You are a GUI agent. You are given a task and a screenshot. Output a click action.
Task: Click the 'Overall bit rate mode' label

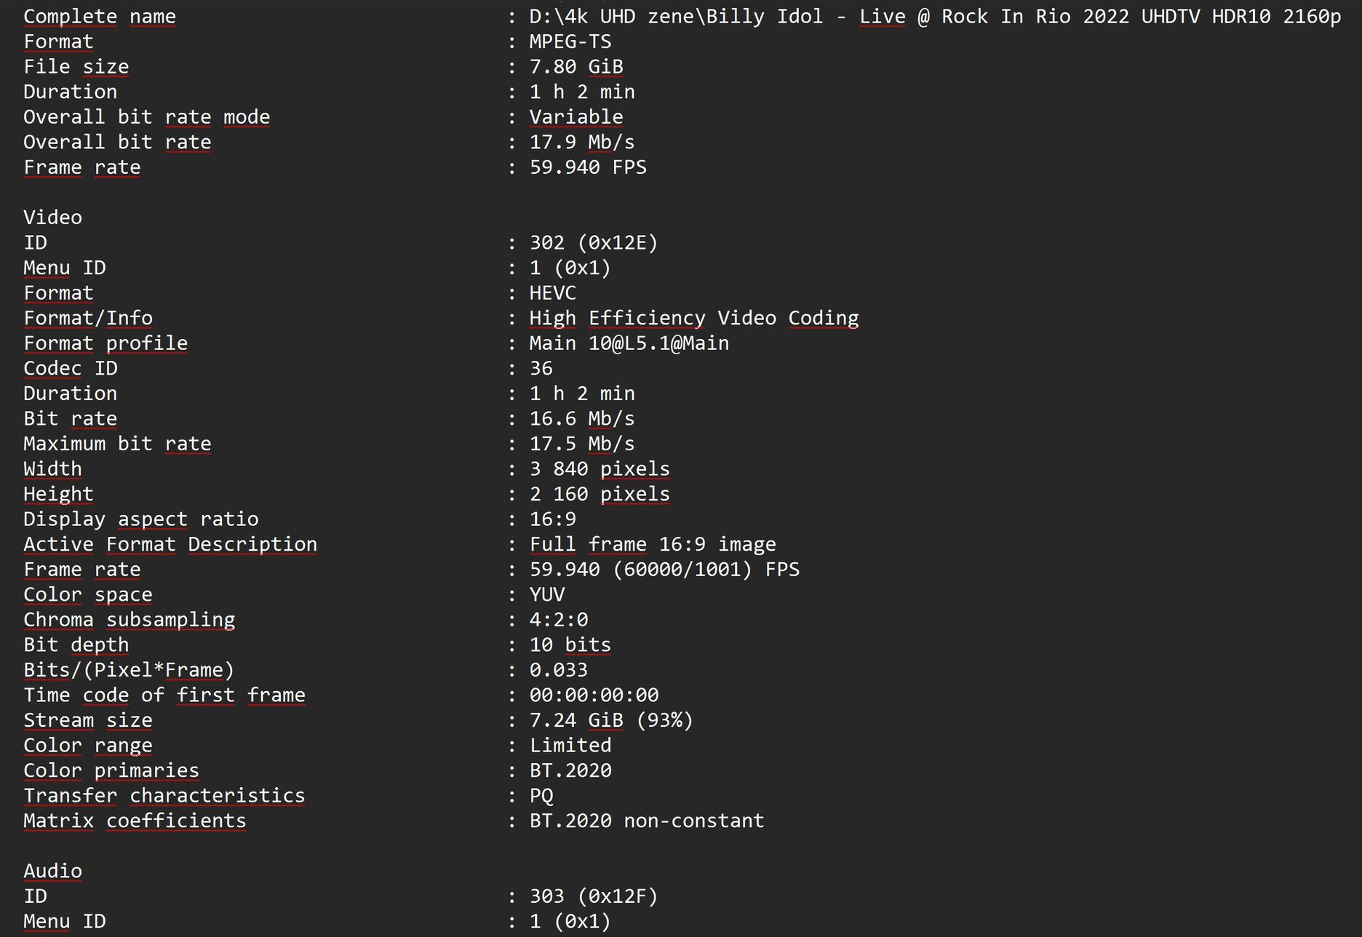click(146, 117)
